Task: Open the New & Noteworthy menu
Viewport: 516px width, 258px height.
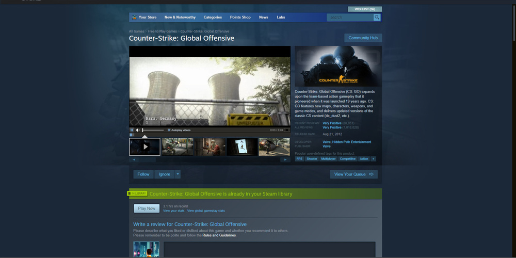Action: tap(180, 17)
